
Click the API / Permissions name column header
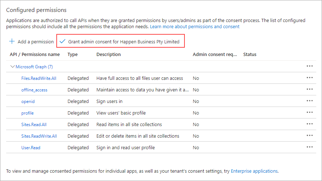tap(35, 55)
